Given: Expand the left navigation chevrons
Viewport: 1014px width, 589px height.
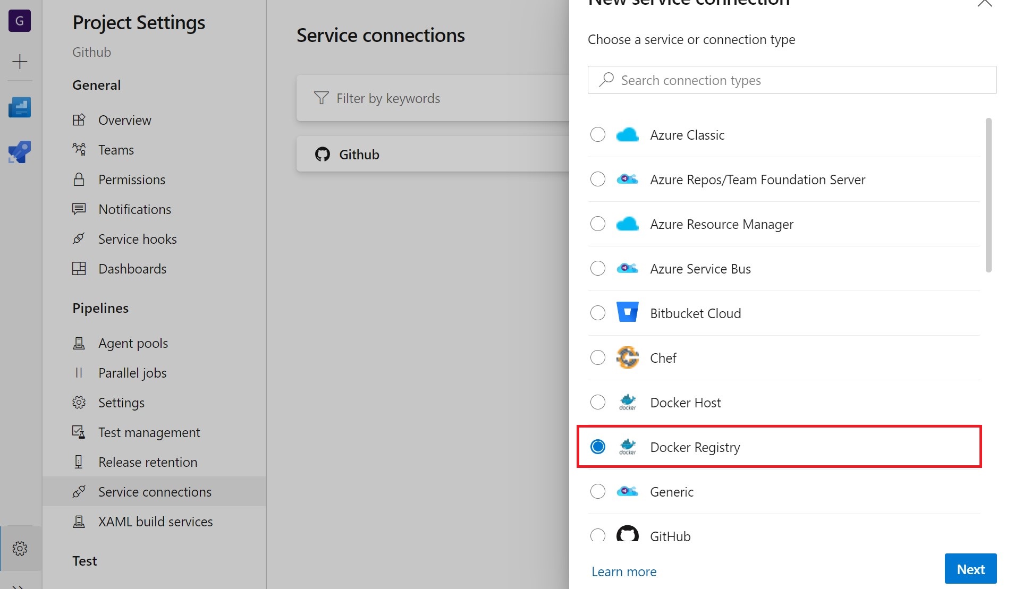Looking at the screenshot, I should click(18, 586).
